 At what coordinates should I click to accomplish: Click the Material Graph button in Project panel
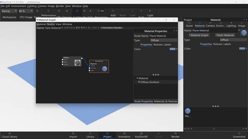pyautogui.click(x=199, y=35)
